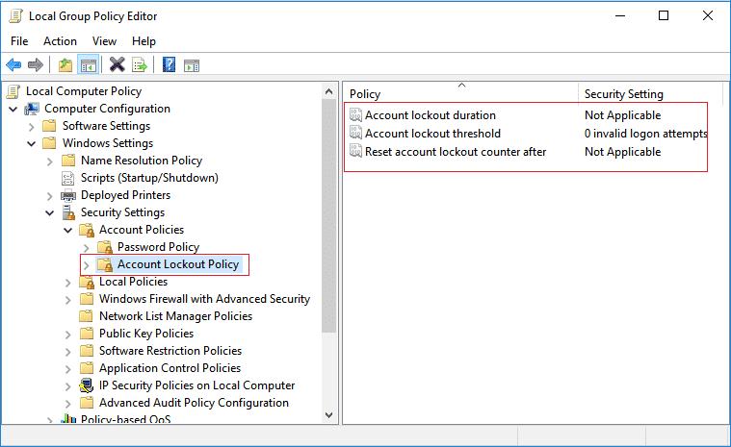The height and width of the screenshot is (447, 731).
Task: Sort by the Policy column header
Action: 462,94
